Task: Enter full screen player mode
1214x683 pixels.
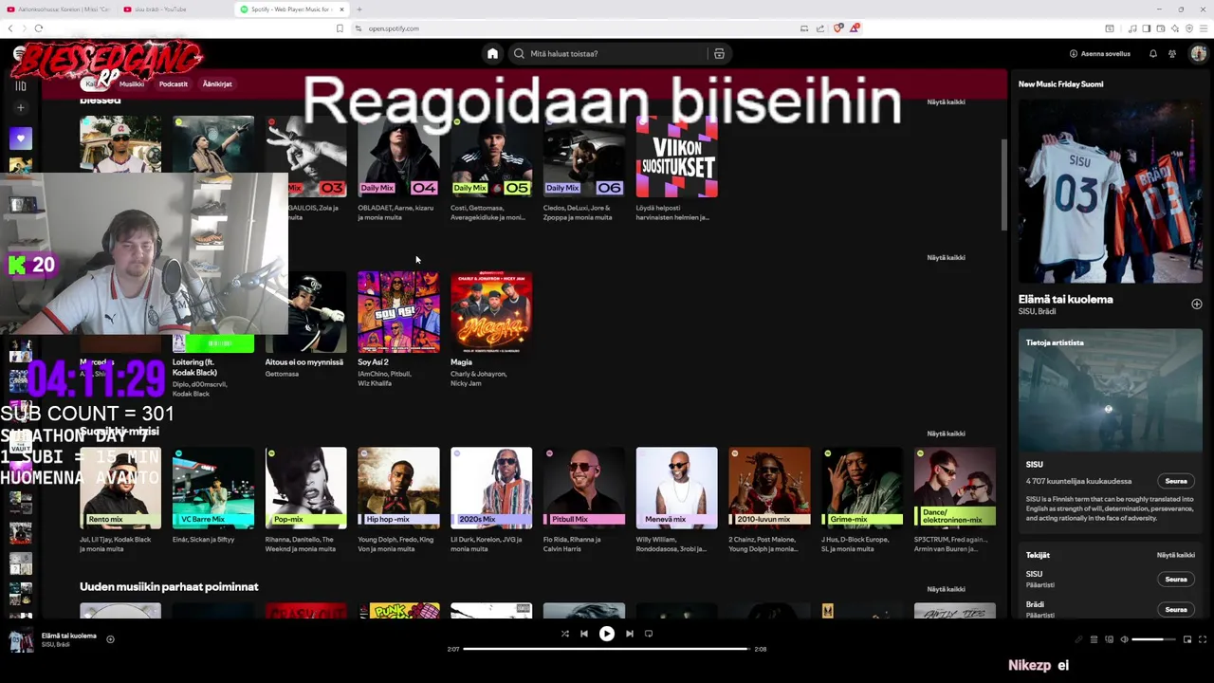Action: (x=1202, y=639)
